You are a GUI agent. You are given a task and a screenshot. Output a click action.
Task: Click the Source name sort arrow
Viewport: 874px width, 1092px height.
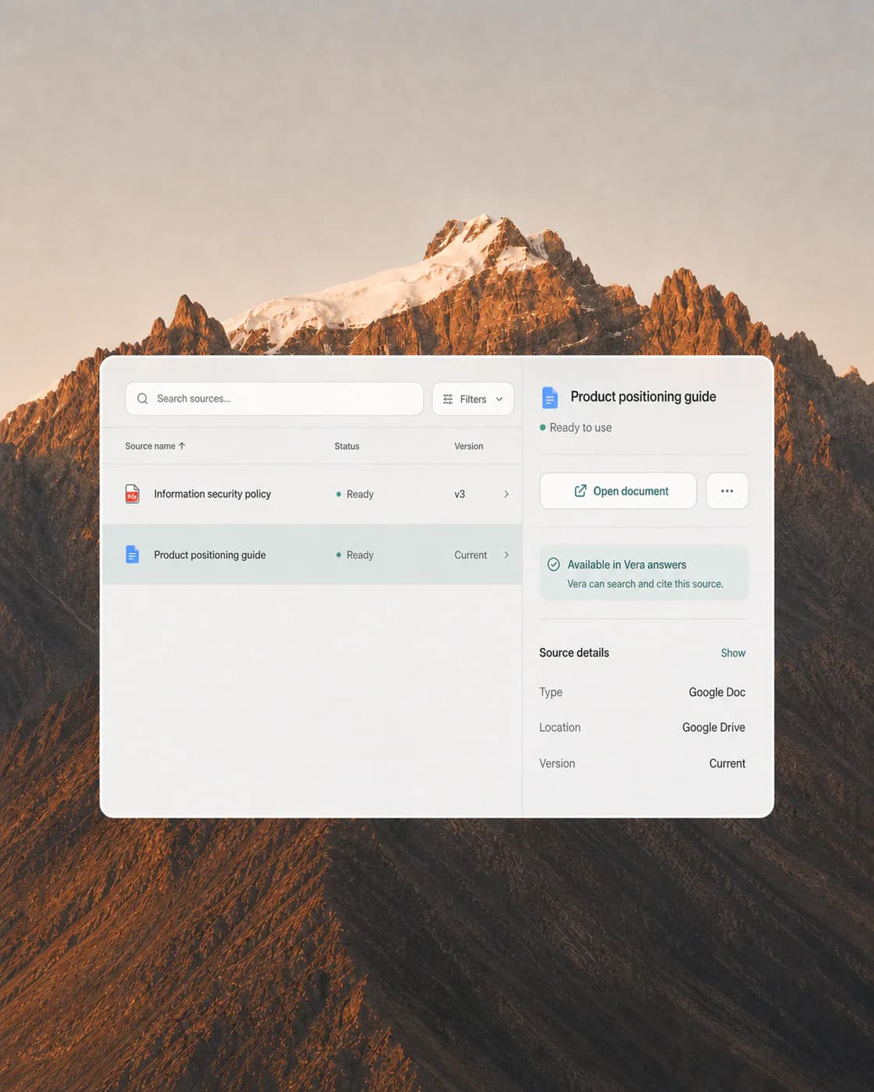tap(181, 446)
